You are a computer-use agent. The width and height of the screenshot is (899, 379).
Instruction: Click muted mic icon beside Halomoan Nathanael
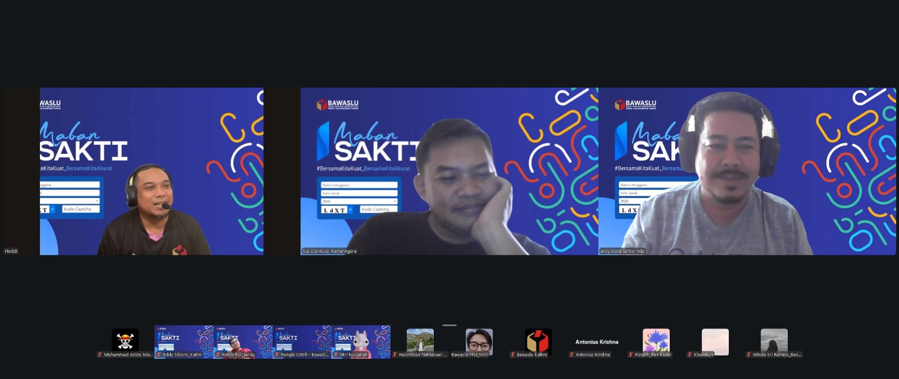(x=394, y=355)
